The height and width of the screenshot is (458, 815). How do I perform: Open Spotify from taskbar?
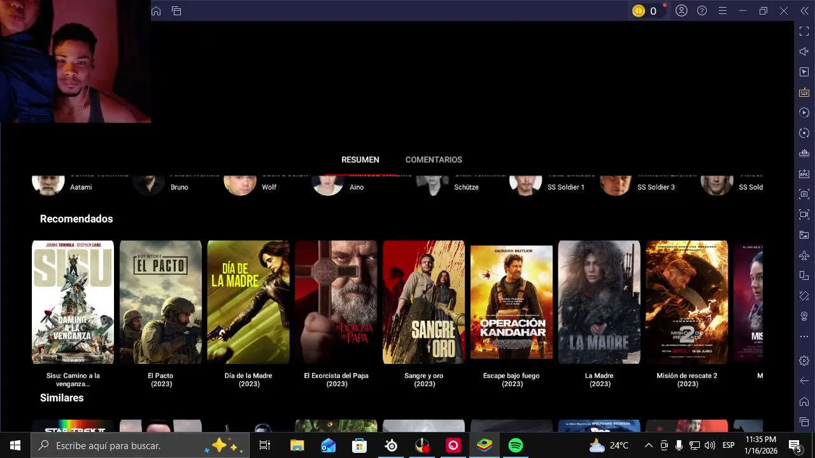click(x=516, y=445)
